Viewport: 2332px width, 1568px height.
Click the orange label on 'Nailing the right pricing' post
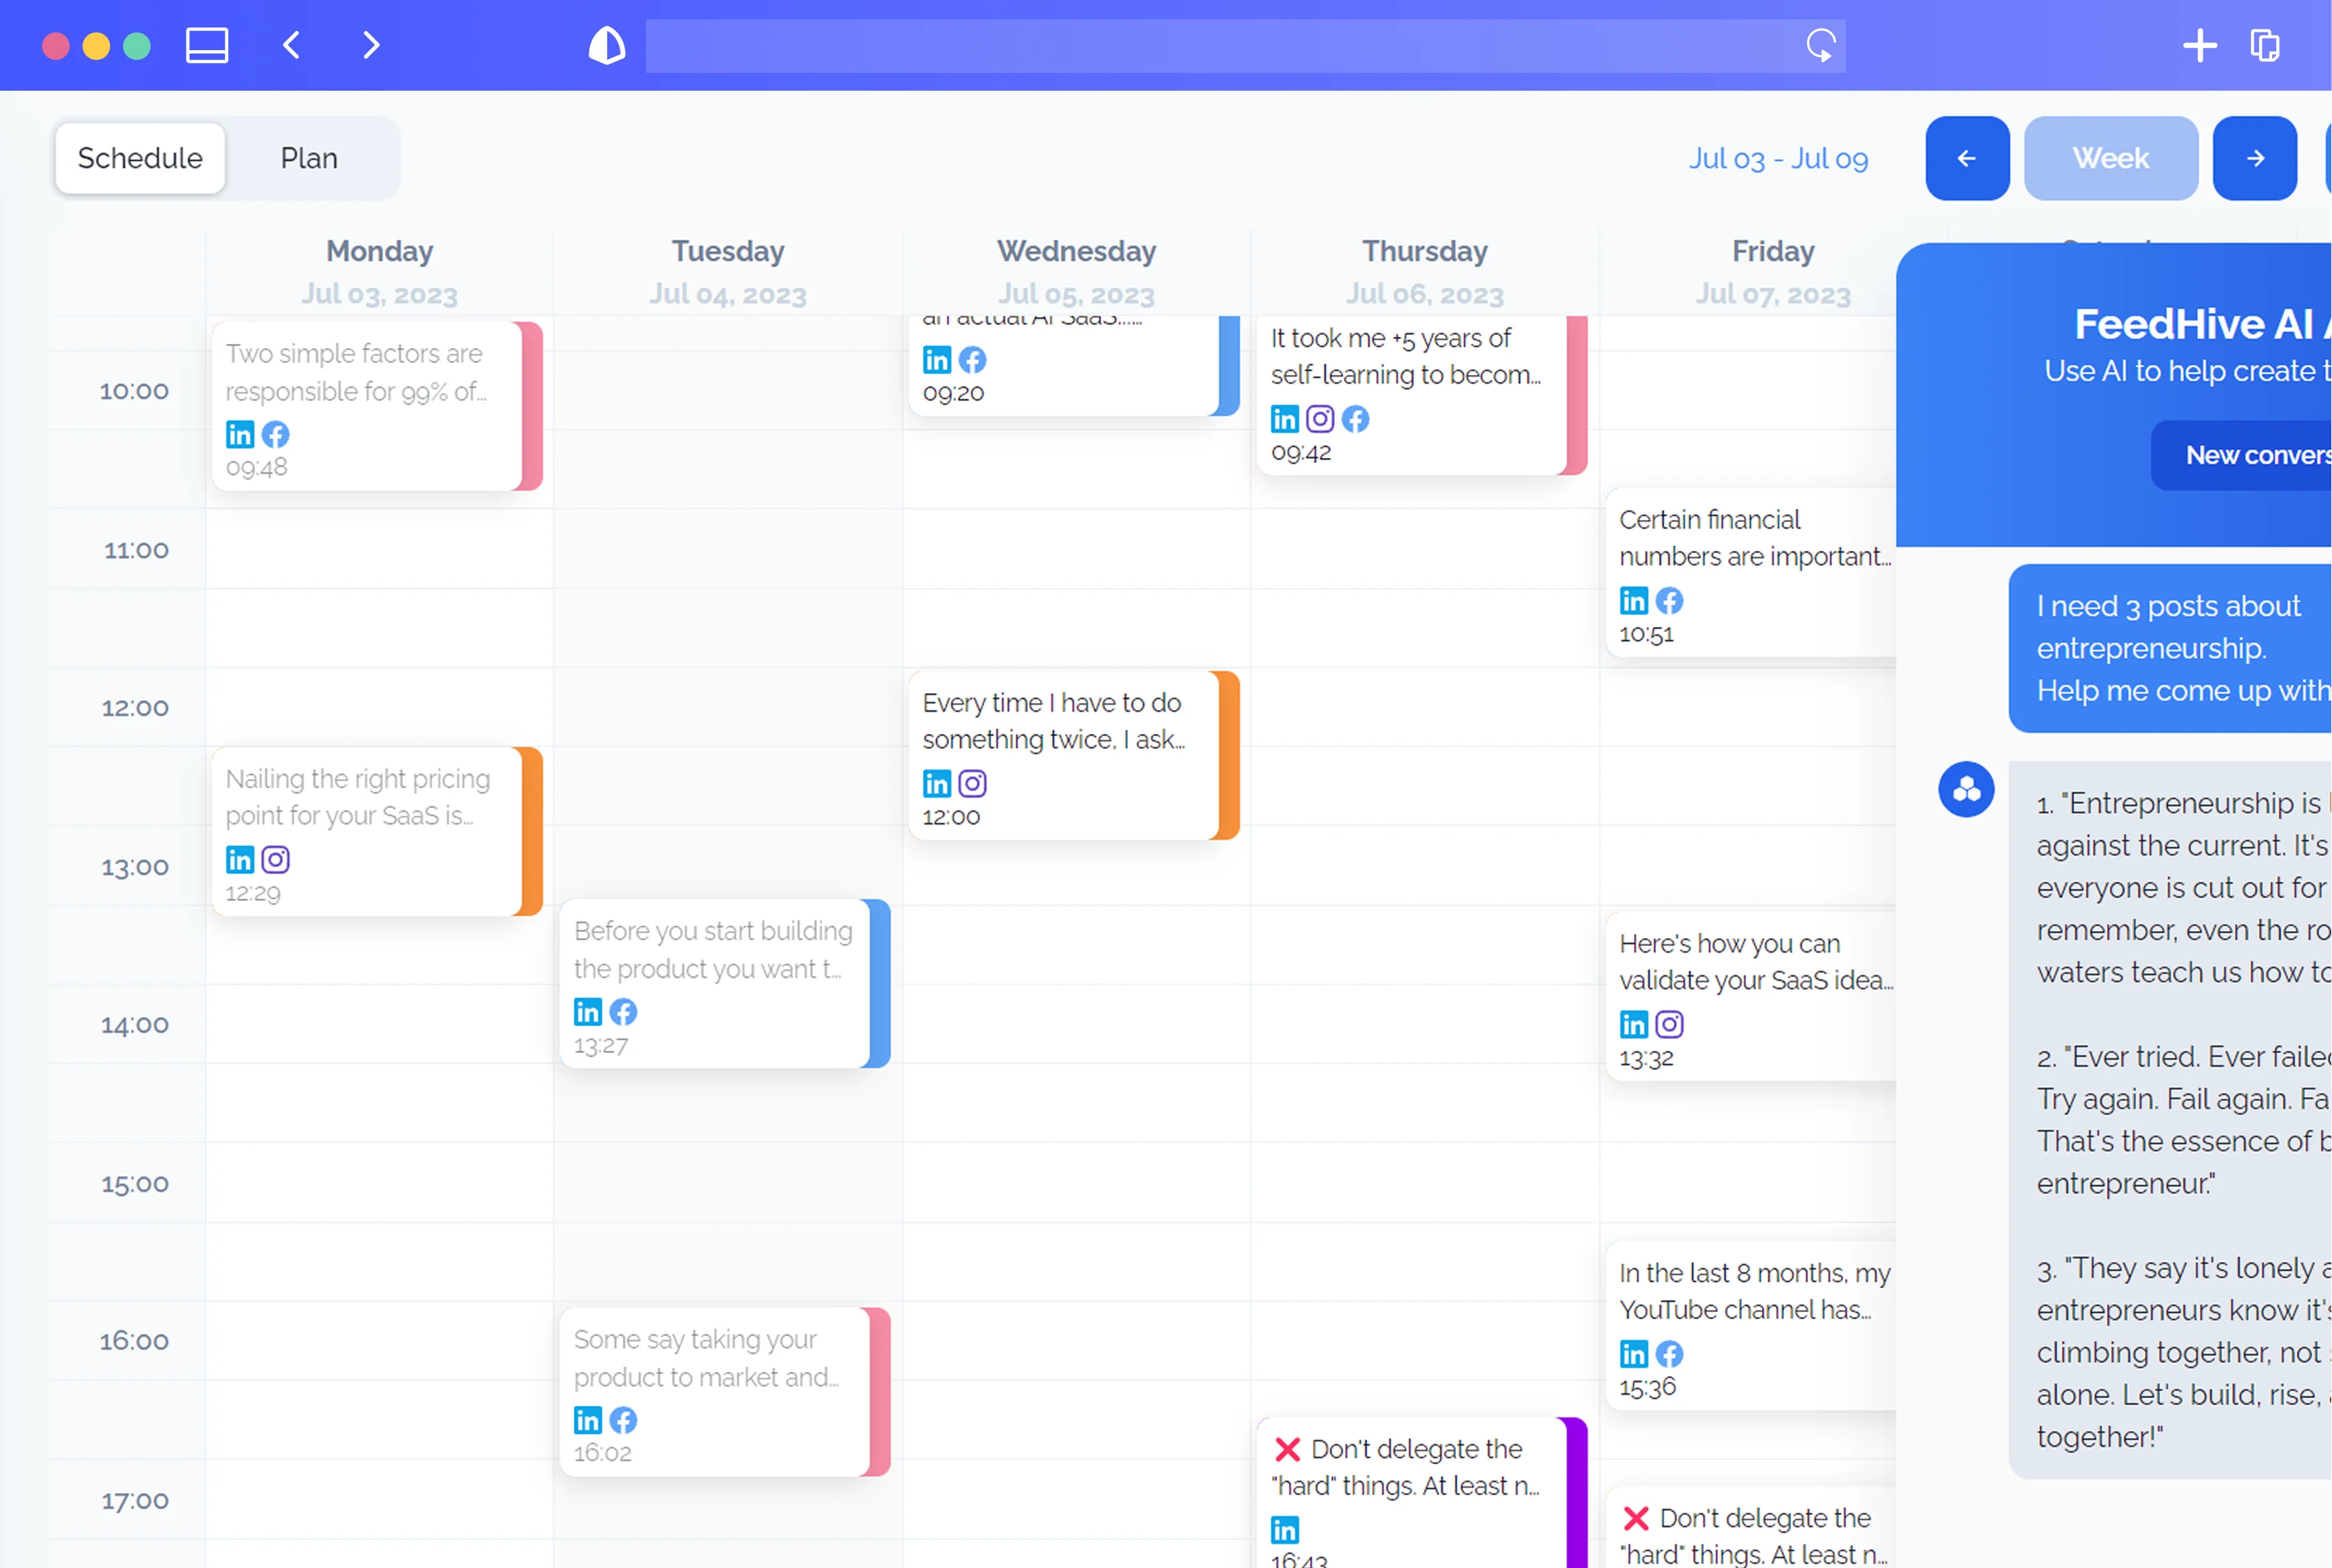pyautogui.click(x=531, y=831)
